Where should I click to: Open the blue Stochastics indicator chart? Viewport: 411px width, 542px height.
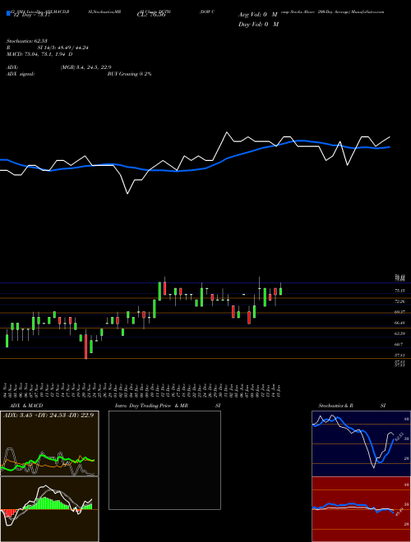click(361, 443)
